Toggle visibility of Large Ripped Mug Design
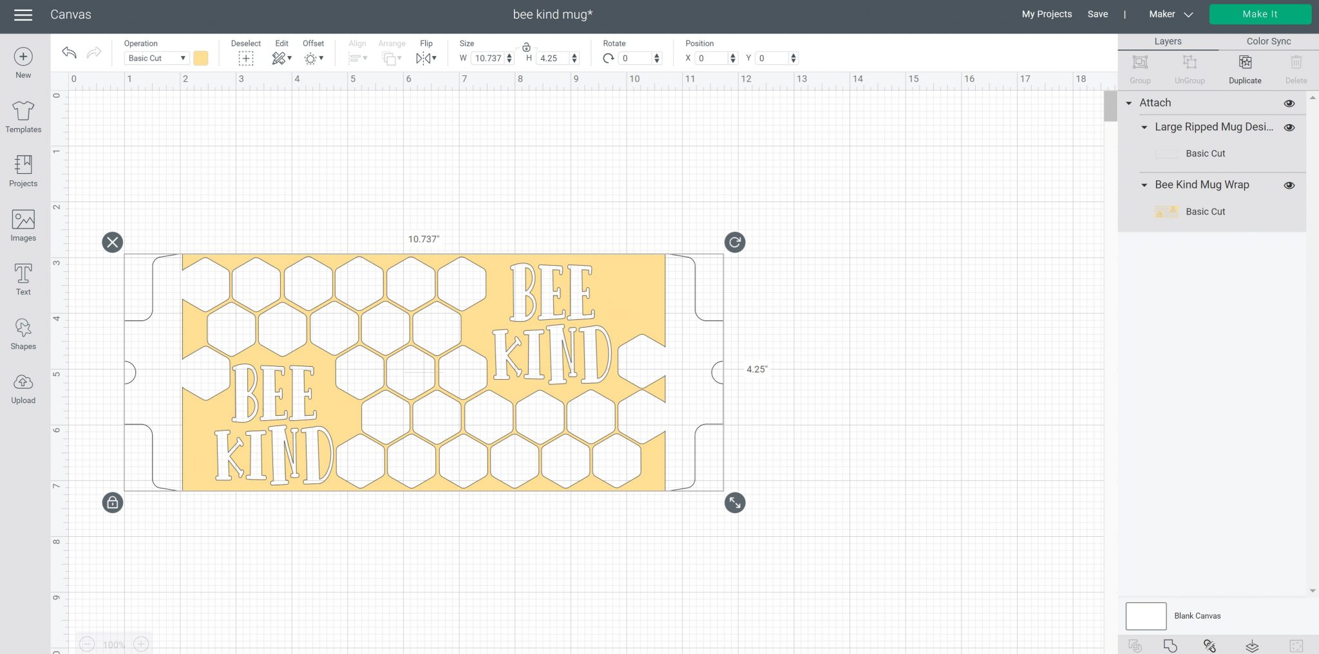The width and height of the screenshot is (1319, 654). pos(1289,127)
